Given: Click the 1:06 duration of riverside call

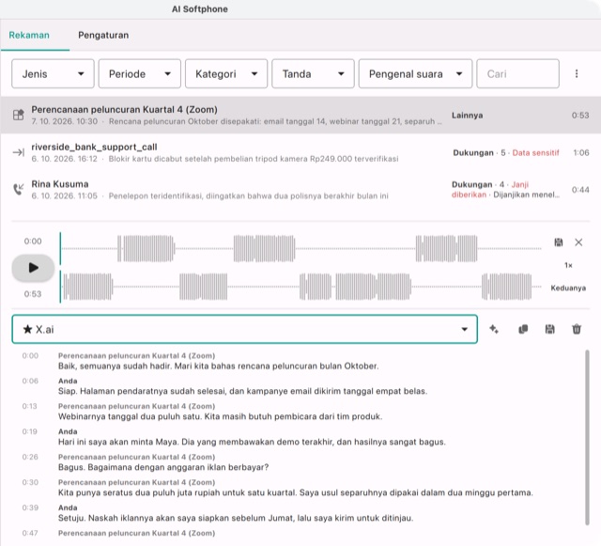Looking at the screenshot, I should tap(581, 153).
